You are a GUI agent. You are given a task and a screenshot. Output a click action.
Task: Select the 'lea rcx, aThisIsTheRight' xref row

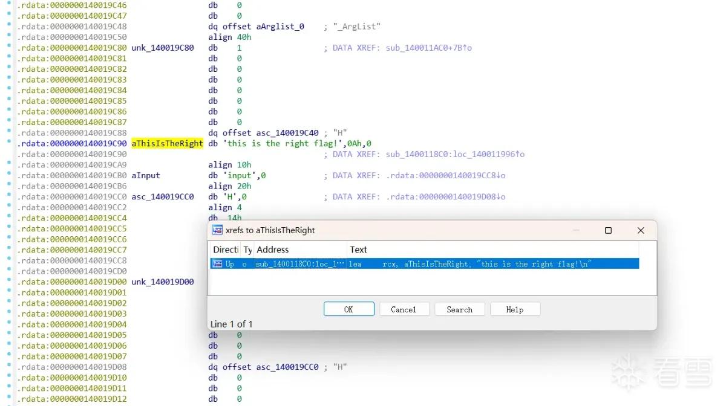(424, 264)
